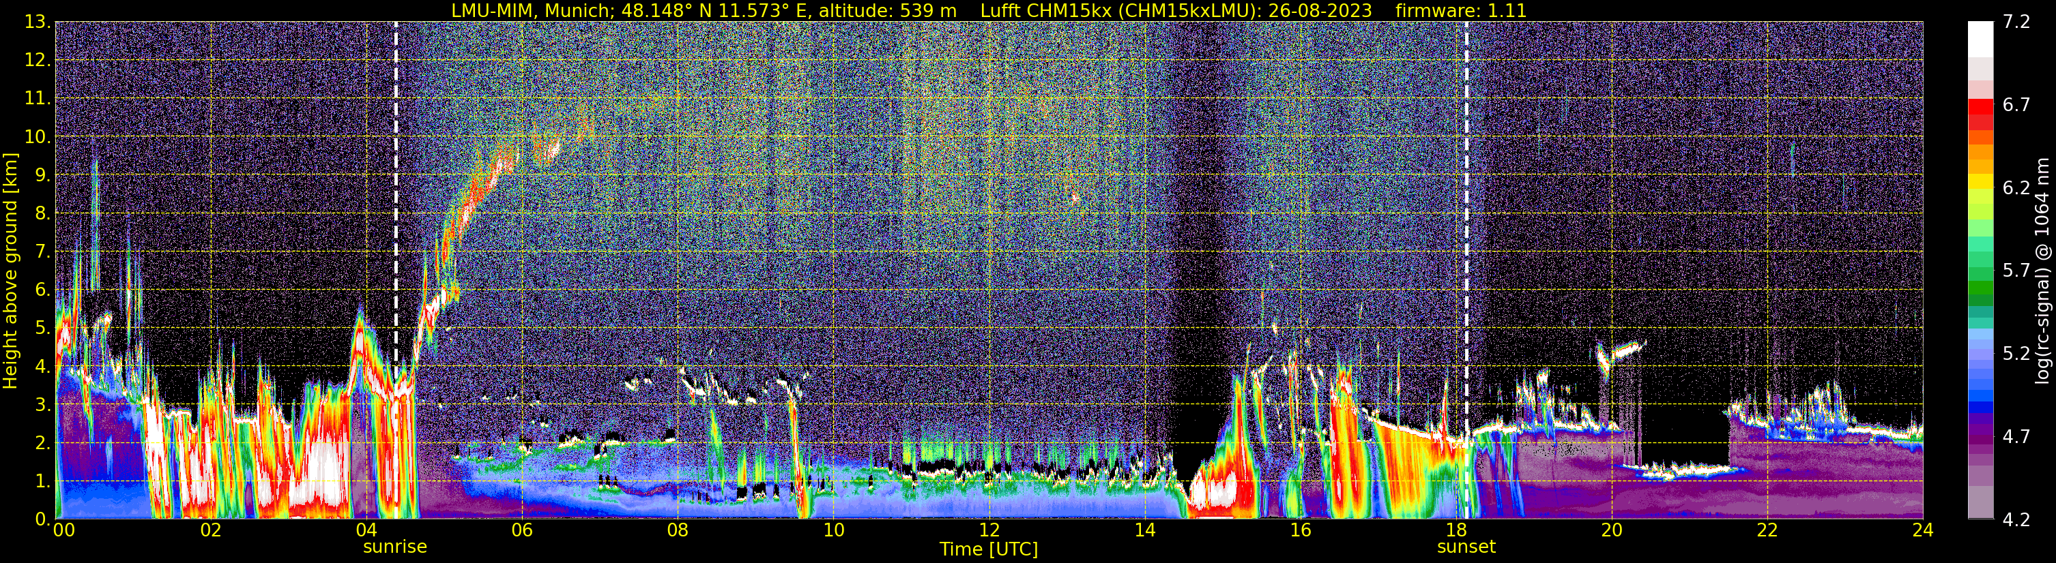The image size is (2056, 563).
Task: Click the 'sunset' label below the time axis
Action: pos(1466,547)
